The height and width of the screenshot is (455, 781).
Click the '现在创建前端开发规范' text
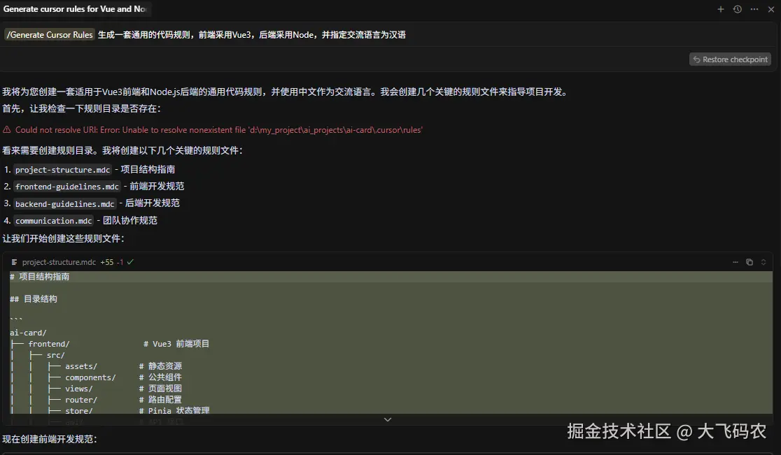49,439
